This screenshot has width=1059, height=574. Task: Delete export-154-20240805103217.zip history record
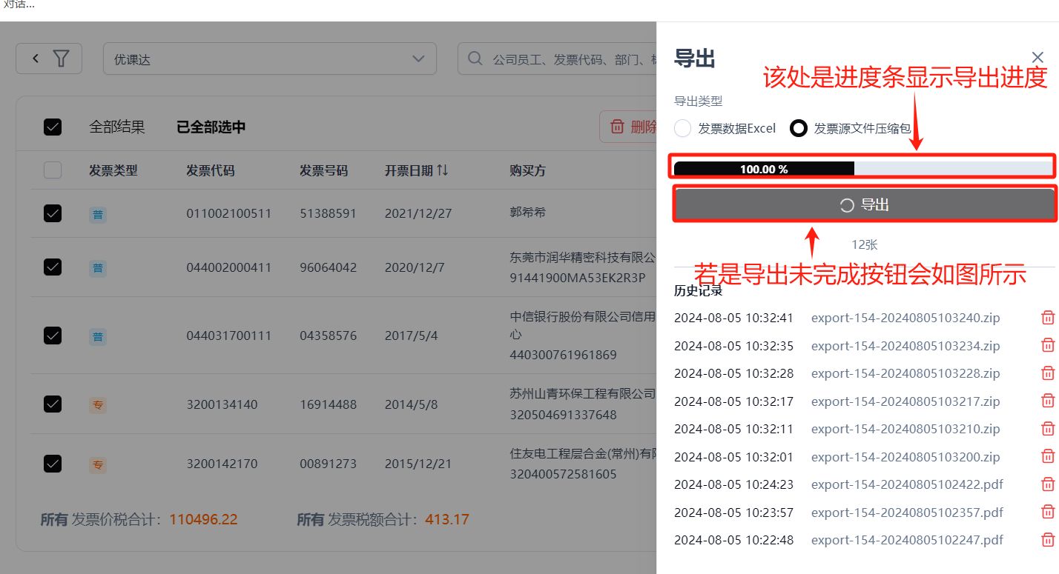click(x=1048, y=401)
